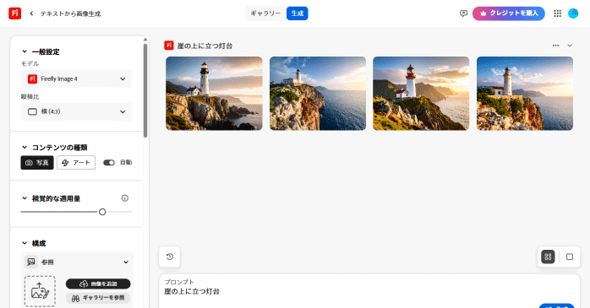
Task: Open the second lighthouse thumbnail
Action: (318, 94)
